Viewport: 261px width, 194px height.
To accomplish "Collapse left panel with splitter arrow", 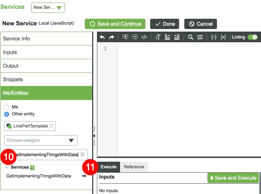I will click(94, 136).
